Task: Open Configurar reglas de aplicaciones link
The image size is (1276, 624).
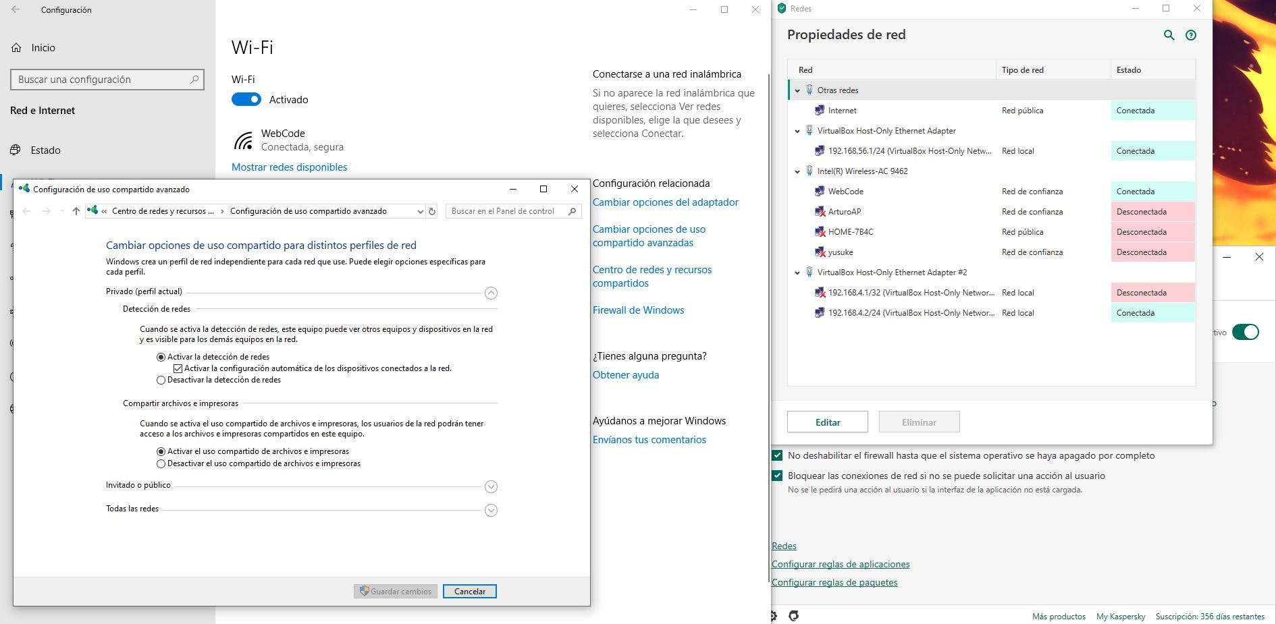Action: (841, 564)
